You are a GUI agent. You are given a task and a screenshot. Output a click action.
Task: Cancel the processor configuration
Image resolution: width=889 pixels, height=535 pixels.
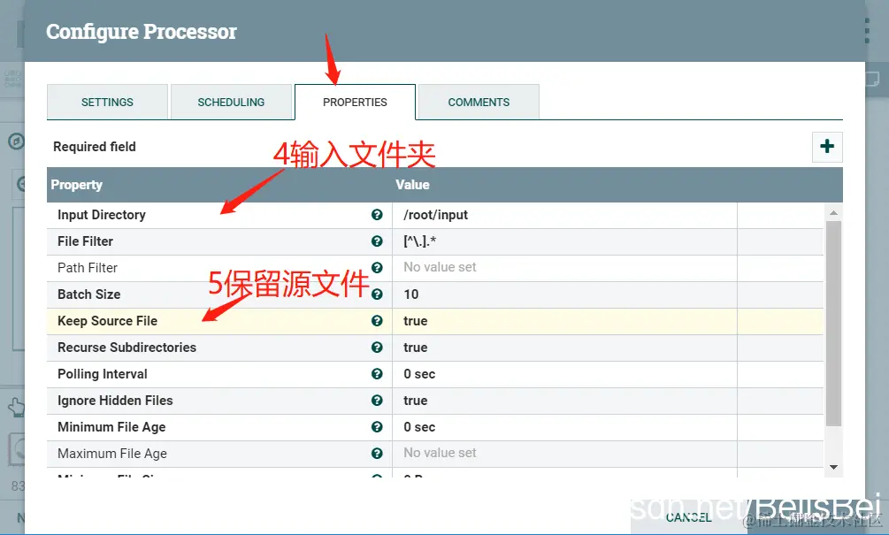[688, 517]
